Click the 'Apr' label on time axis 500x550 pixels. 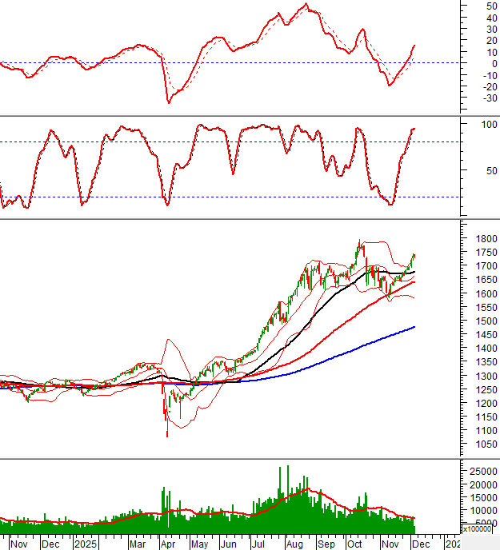coord(166,544)
